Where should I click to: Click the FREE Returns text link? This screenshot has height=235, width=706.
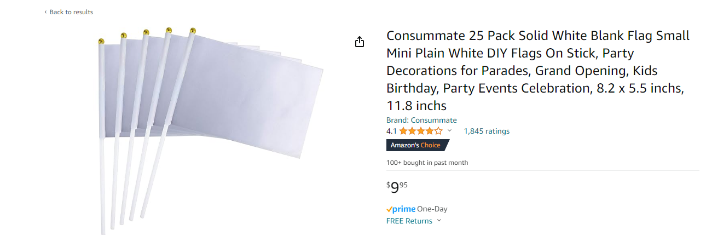tap(409, 221)
